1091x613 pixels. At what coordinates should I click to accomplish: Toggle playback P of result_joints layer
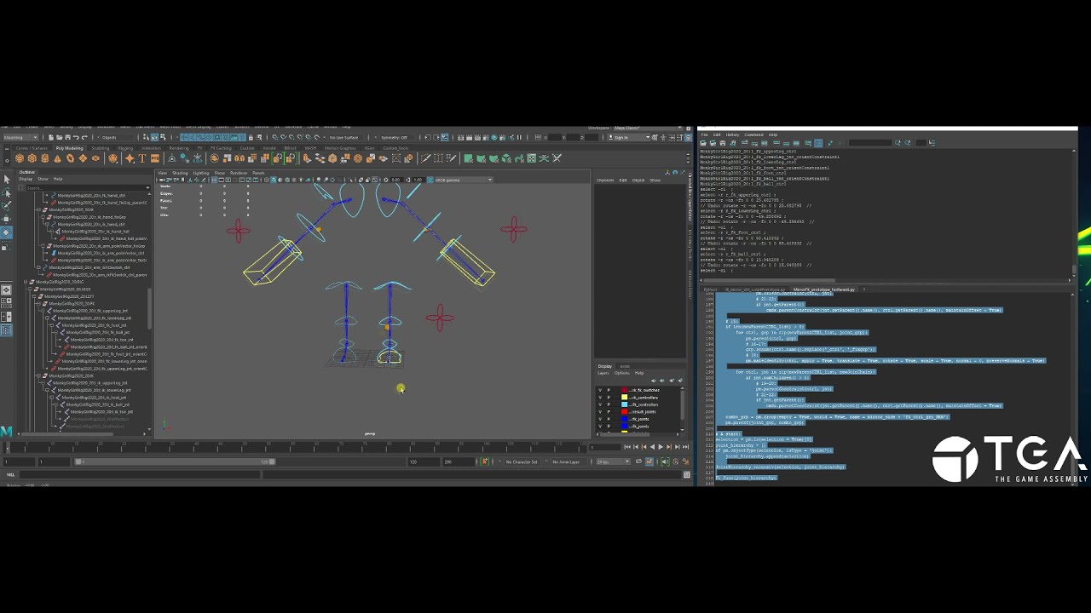(x=609, y=412)
